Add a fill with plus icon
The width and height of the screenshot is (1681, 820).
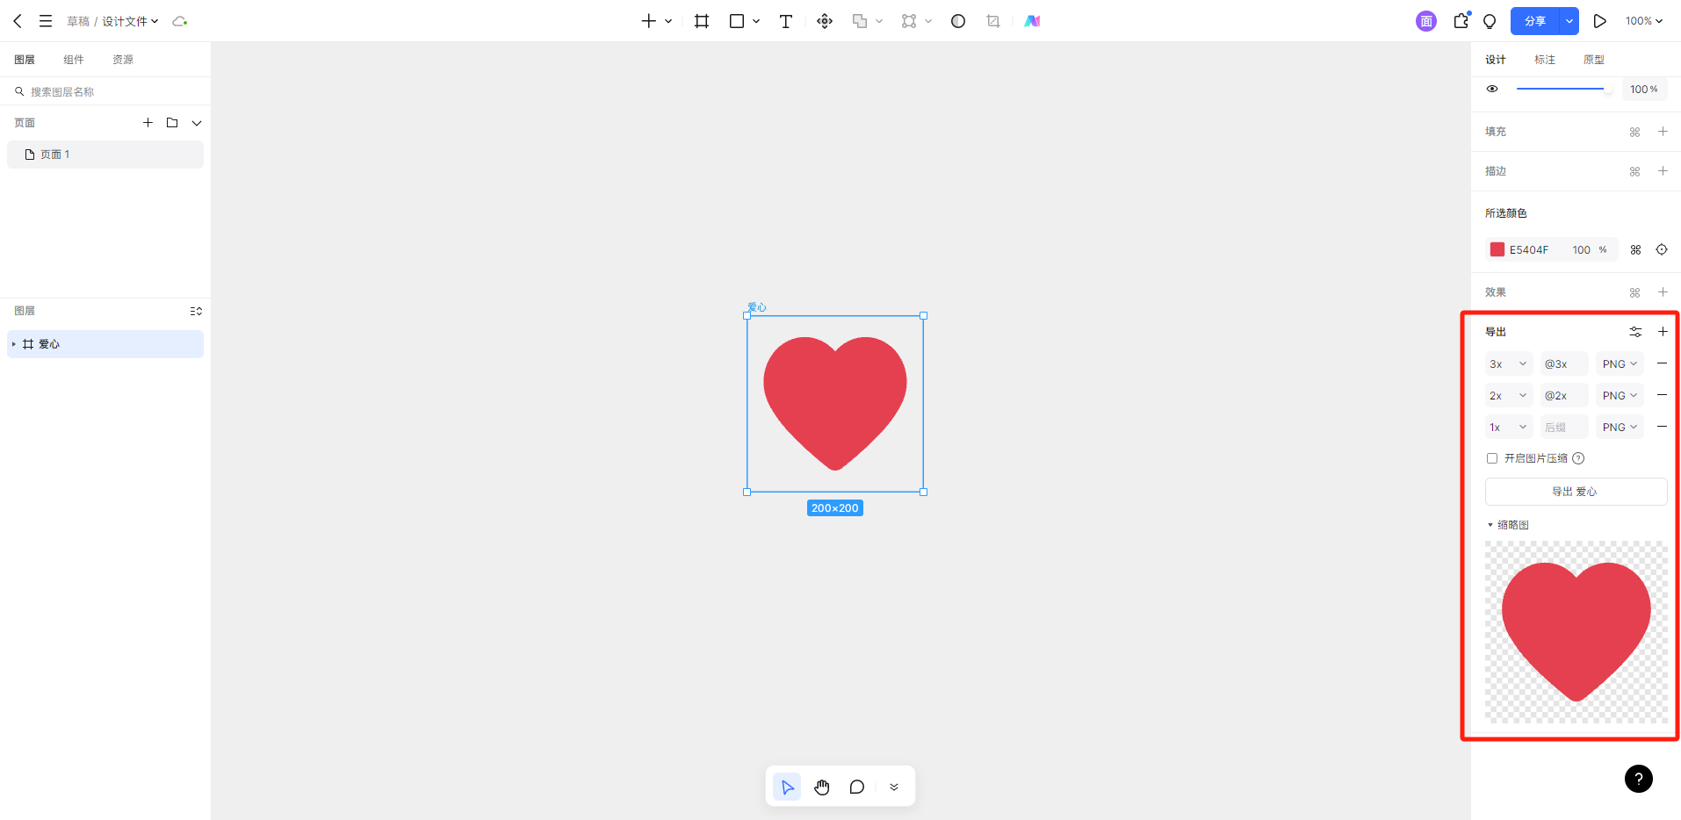tap(1663, 132)
